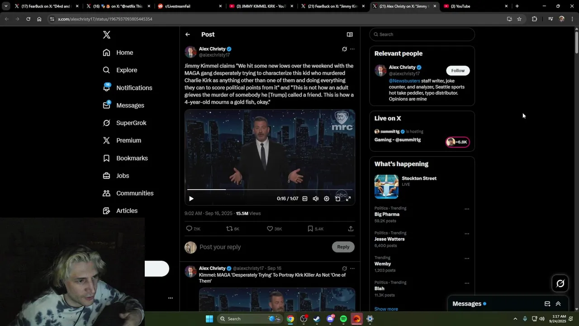Open Bookmarks in sidebar
579x326 pixels.
click(125, 158)
